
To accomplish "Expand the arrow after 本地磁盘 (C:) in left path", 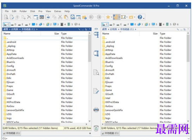I will pos(37,29).
